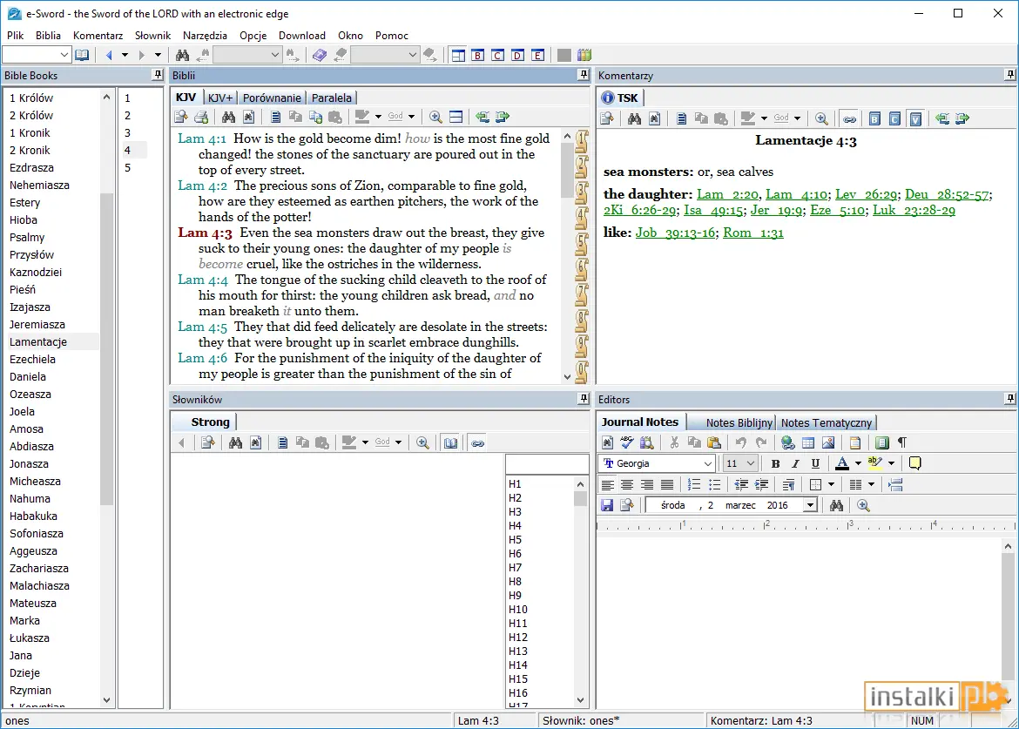Screen dimensions: 1019x729
Task: Click the binoculars search icon in Komentarzy toolbar
Action: click(634, 118)
